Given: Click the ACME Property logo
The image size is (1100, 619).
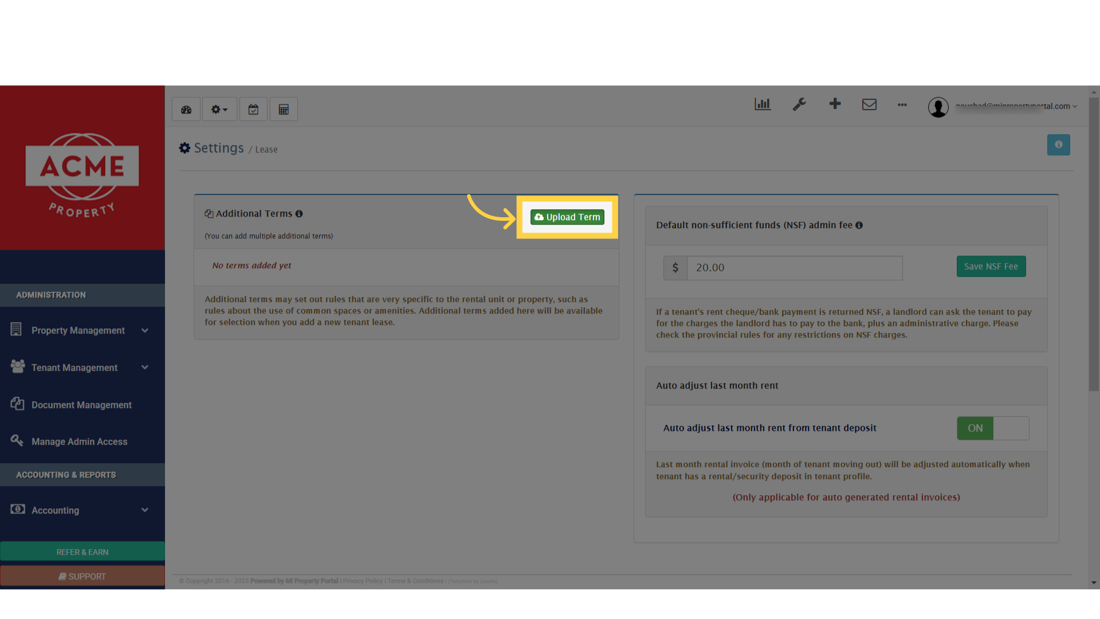Looking at the screenshot, I should pyautogui.click(x=82, y=175).
